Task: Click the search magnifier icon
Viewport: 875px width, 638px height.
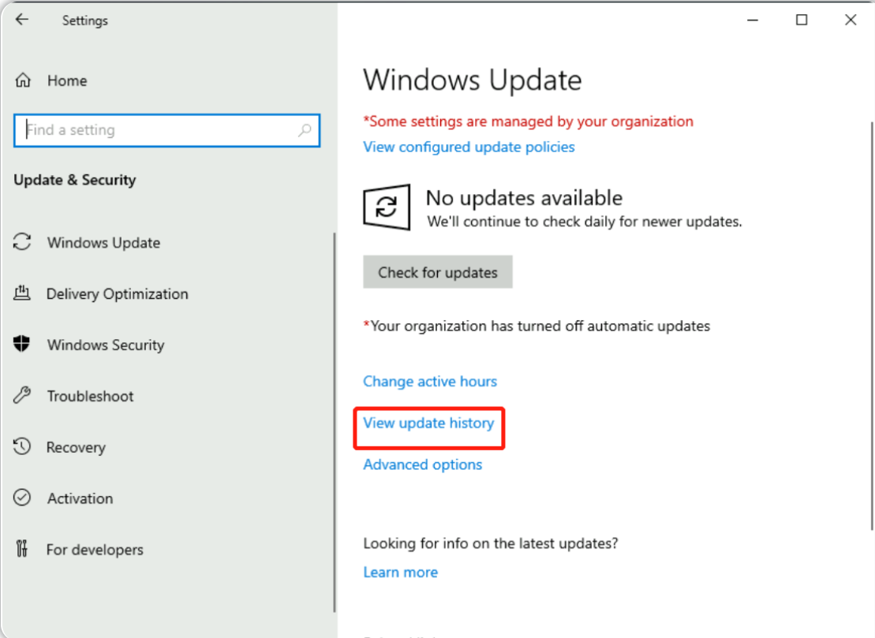Action: pos(305,130)
